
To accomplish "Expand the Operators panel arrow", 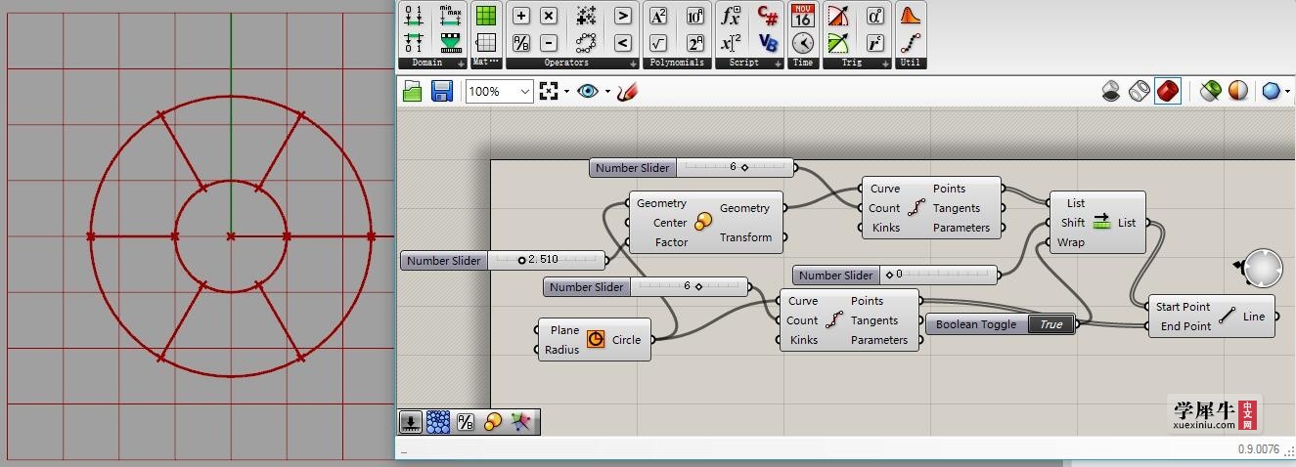I will 631,64.
